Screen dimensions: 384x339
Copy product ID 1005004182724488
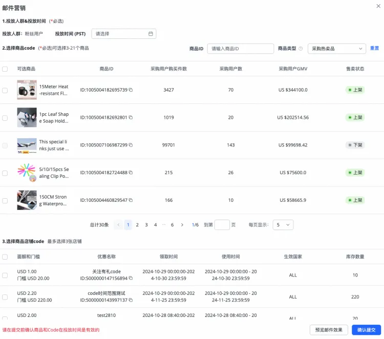(x=131, y=173)
